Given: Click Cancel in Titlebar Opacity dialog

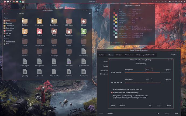Looking at the screenshot, I should [x=168, y=106].
